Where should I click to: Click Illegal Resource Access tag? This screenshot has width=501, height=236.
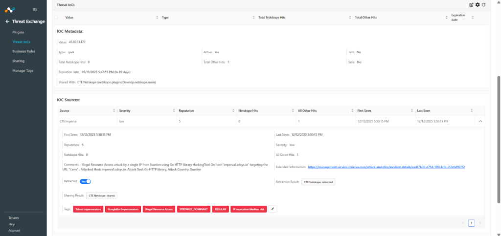click(x=159, y=209)
